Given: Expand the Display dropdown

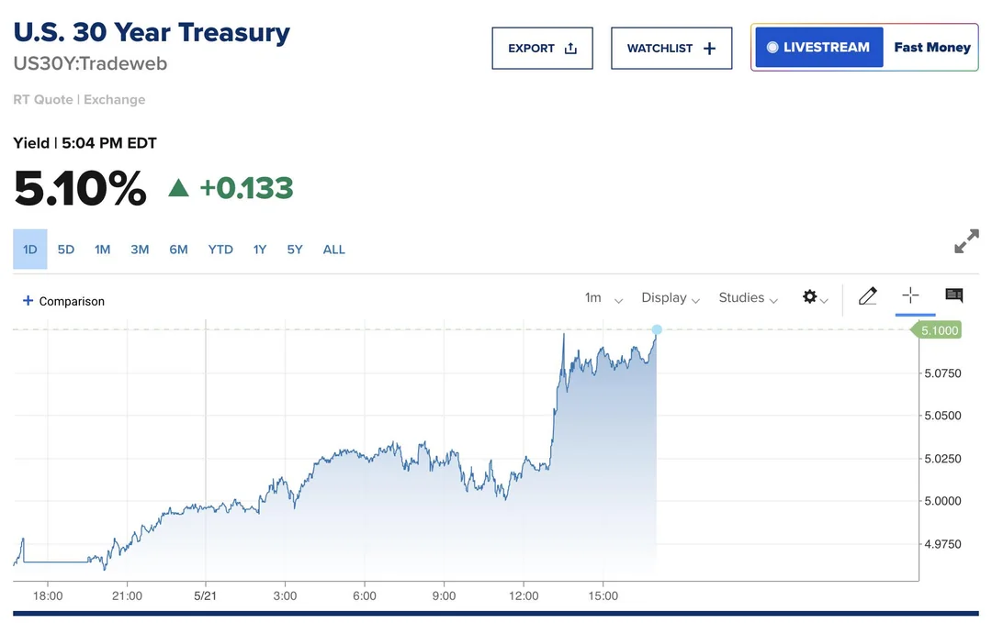Looking at the screenshot, I should click(671, 298).
